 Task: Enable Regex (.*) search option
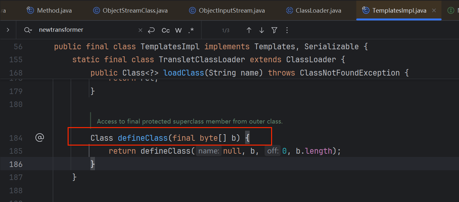191,30
